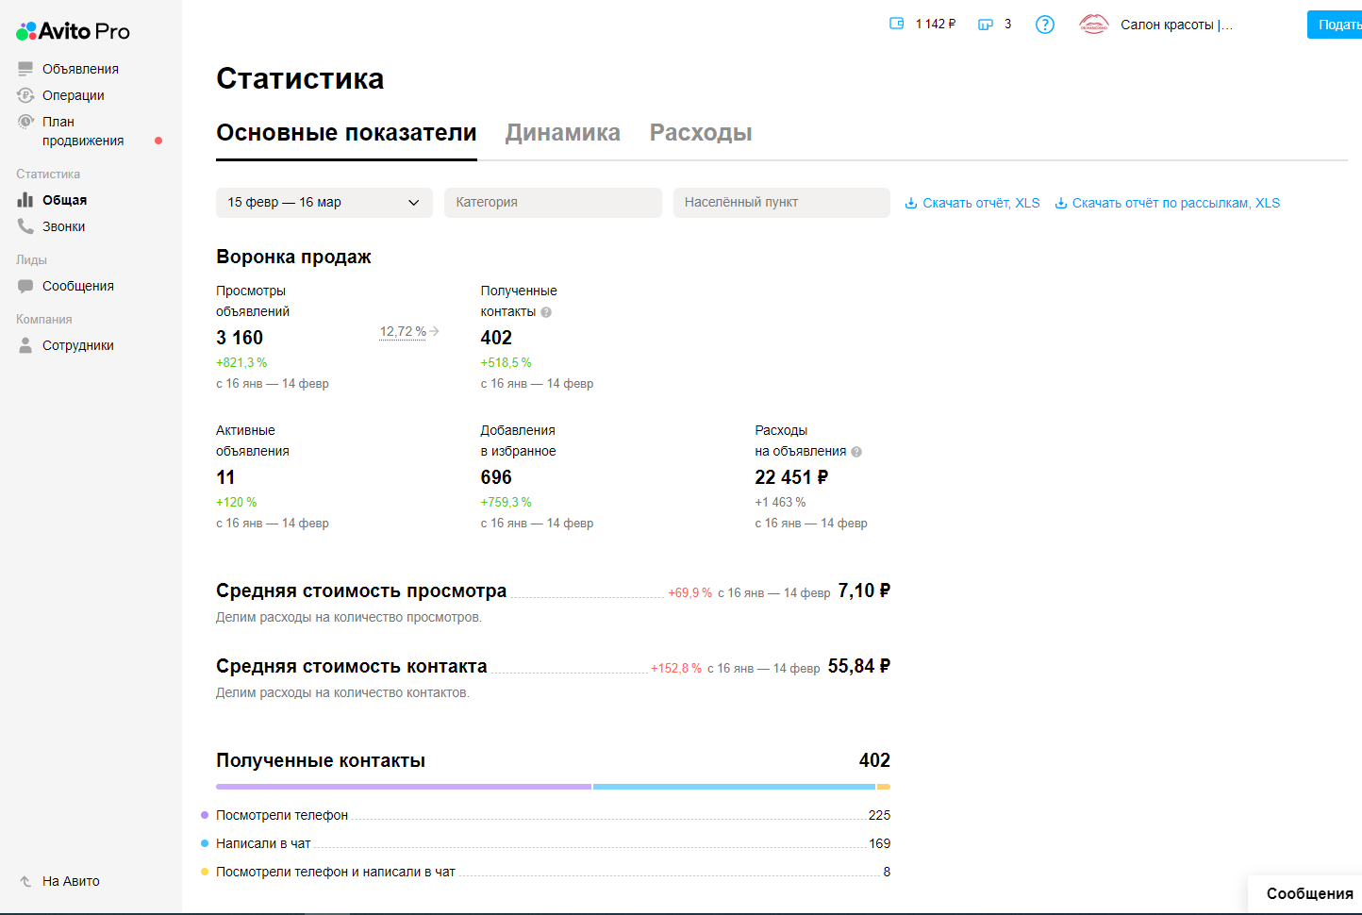1362x915 pixels.
Task: Click the Статистика page heading
Action: pos(300,78)
